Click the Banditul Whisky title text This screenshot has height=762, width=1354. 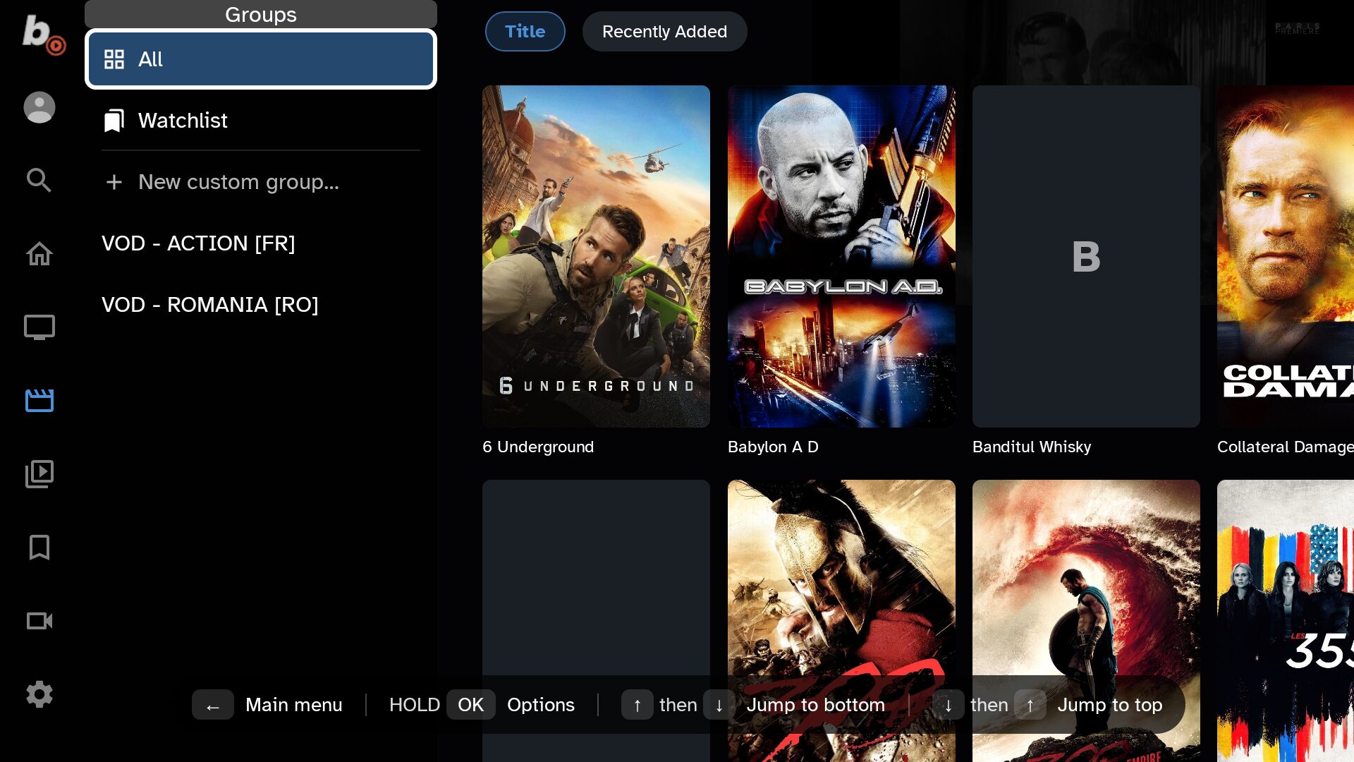pyautogui.click(x=1032, y=447)
